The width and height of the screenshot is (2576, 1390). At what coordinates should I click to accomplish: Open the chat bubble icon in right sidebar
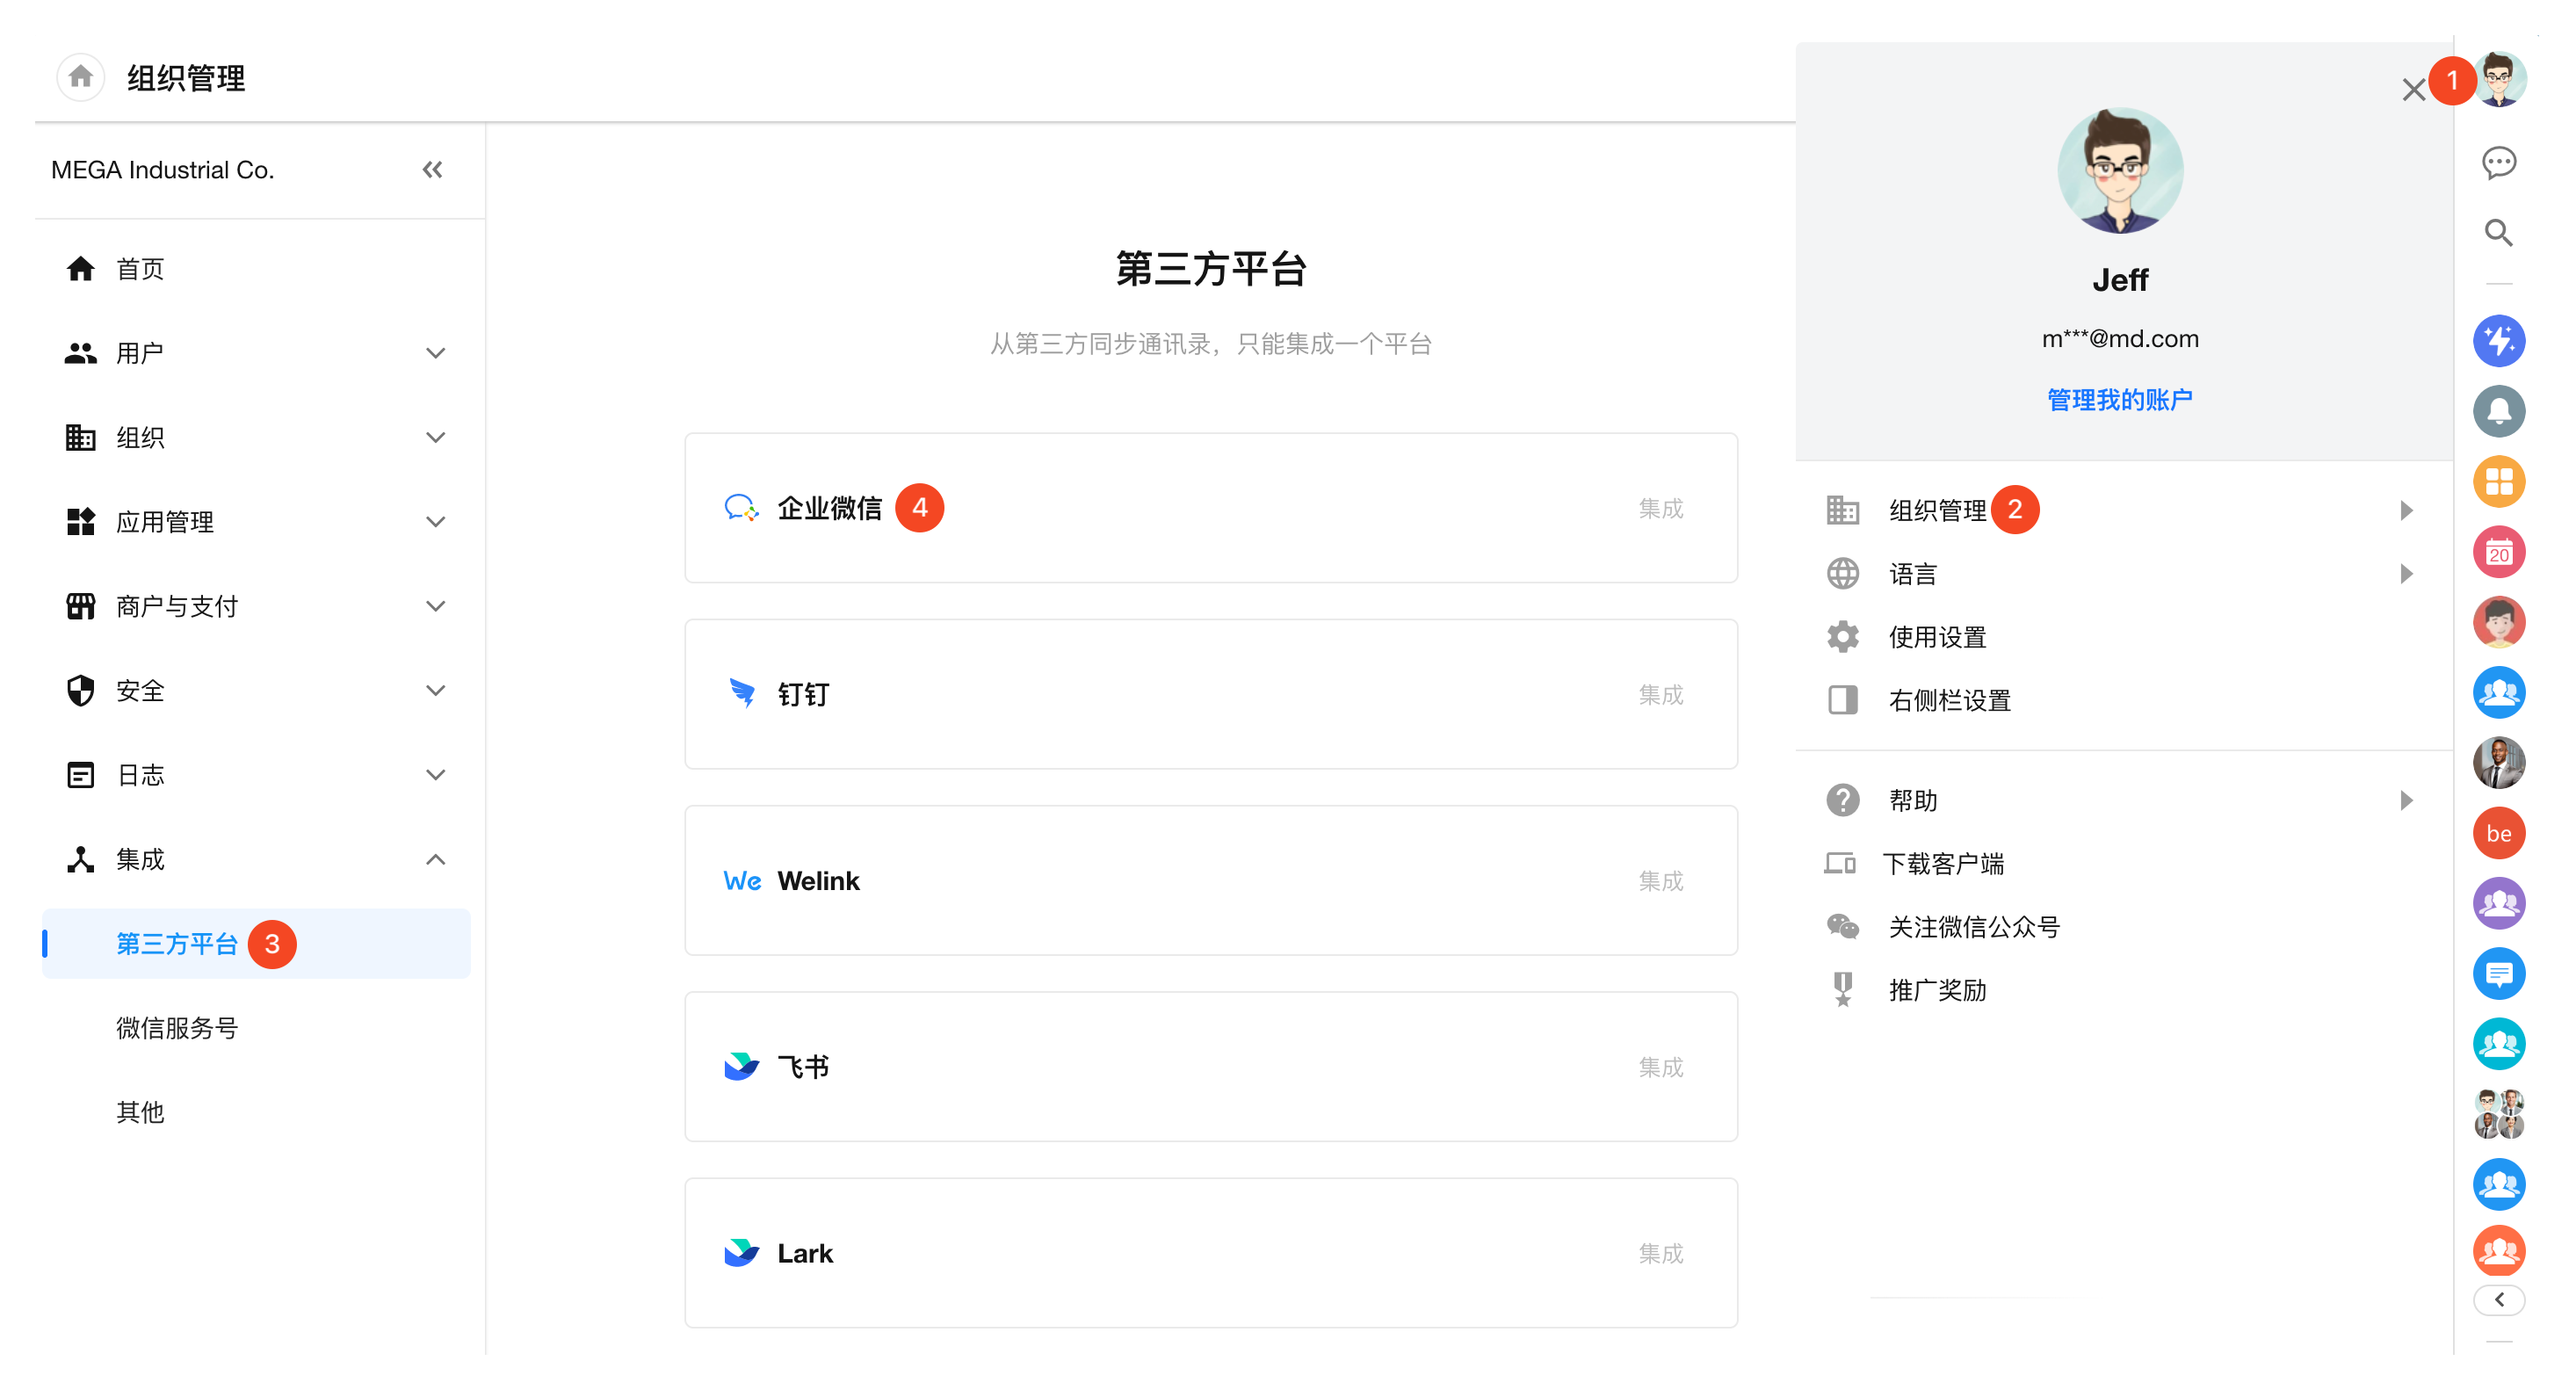coord(2498,162)
